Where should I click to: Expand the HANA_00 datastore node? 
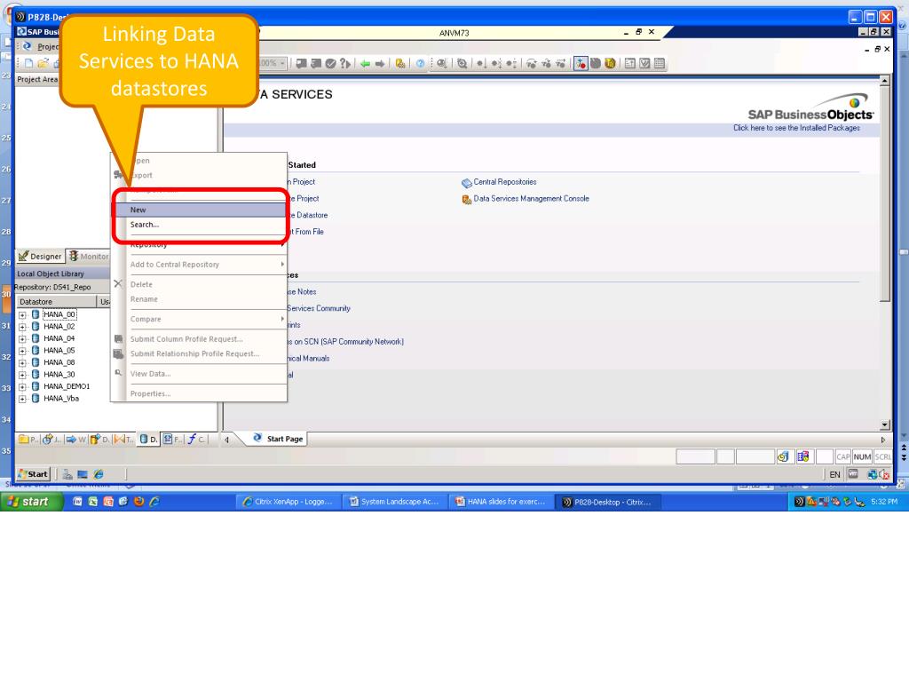[22, 315]
